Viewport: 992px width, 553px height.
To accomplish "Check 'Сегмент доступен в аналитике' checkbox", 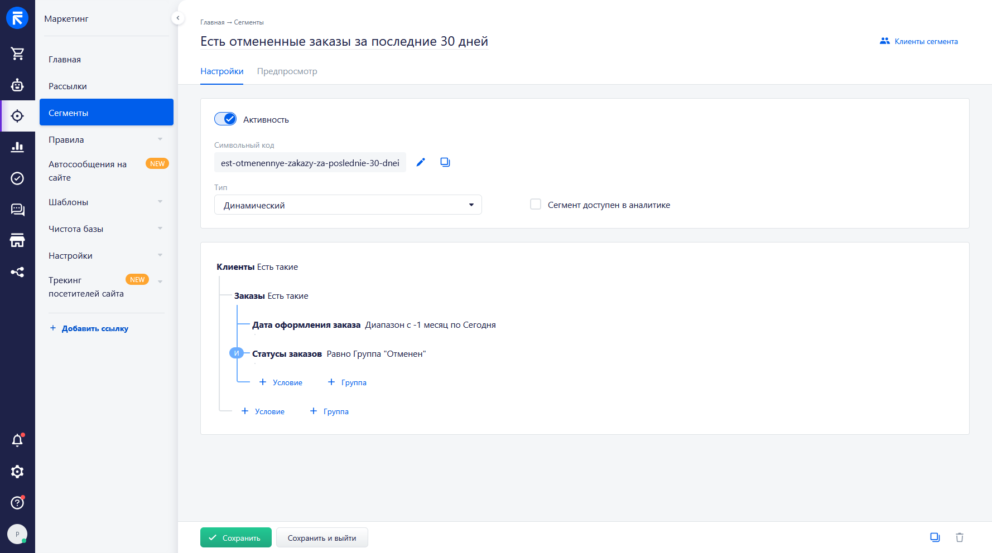I will (536, 204).
